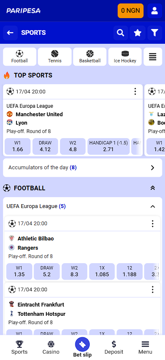
Task: Collapse the UEFA Europa League section
Action: tap(153, 206)
